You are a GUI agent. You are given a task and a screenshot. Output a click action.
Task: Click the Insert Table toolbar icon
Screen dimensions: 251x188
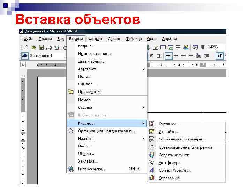[163, 47]
